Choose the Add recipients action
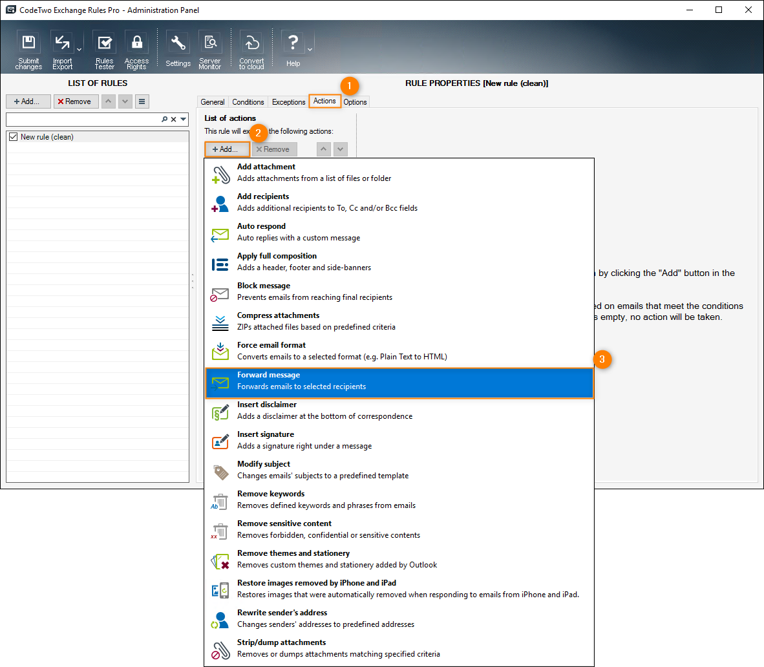The width and height of the screenshot is (764, 667). (x=399, y=203)
